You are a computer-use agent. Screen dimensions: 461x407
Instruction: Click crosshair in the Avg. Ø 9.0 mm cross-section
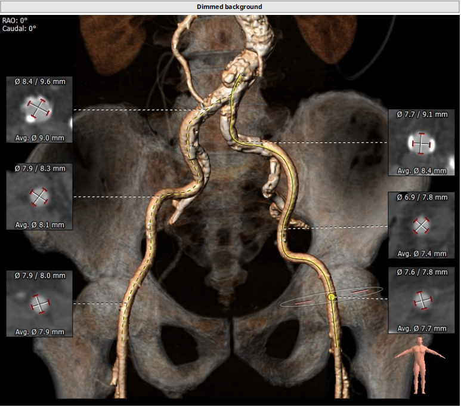pos(39,109)
